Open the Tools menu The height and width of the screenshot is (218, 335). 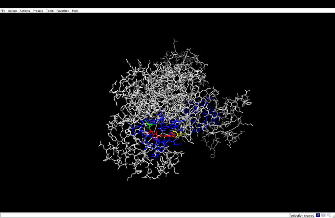50,11
